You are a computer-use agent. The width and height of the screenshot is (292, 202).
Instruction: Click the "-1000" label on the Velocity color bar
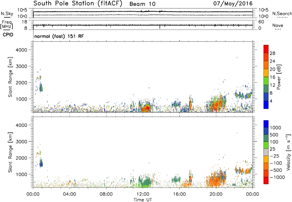pos(277,177)
